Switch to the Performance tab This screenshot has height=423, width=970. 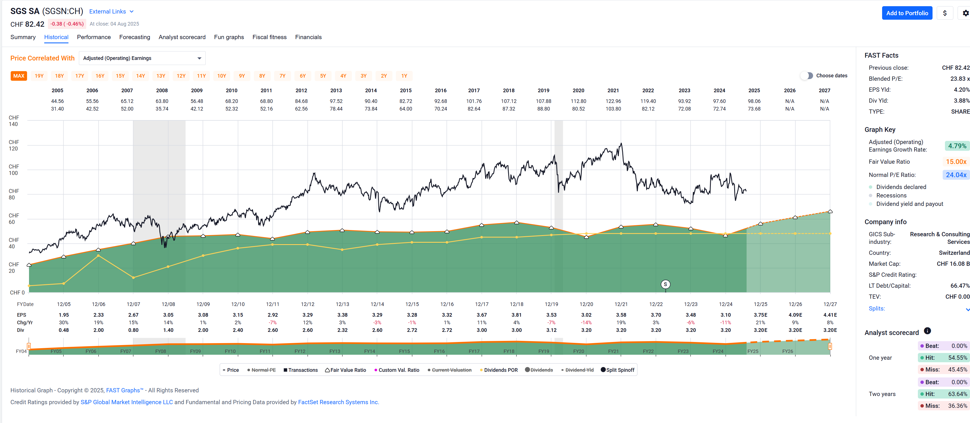94,37
